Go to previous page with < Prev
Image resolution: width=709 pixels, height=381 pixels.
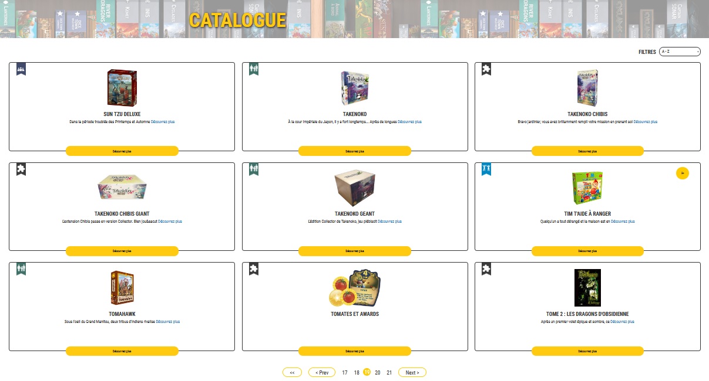[322, 373]
